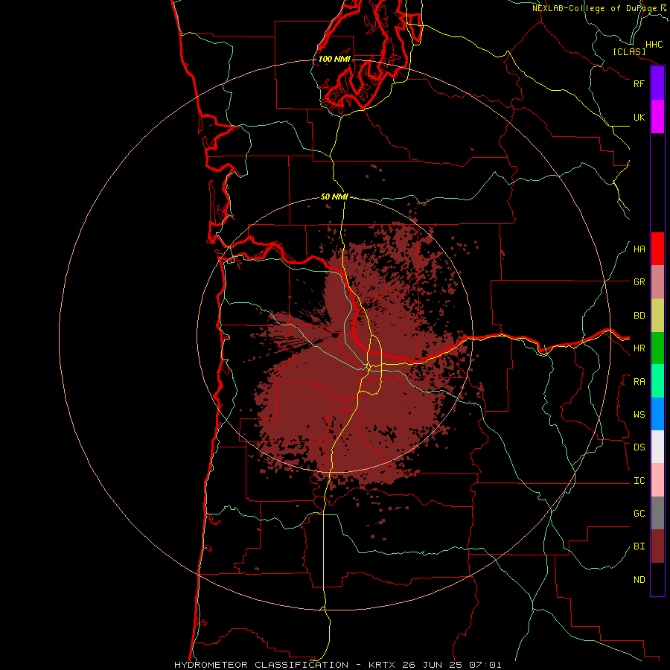Click the HA legend label

pyautogui.click(x=639, y=249)
